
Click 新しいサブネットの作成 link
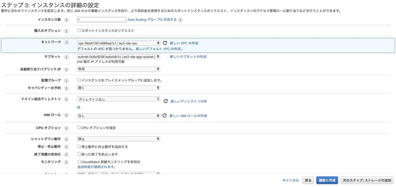[x=188, y=57]
